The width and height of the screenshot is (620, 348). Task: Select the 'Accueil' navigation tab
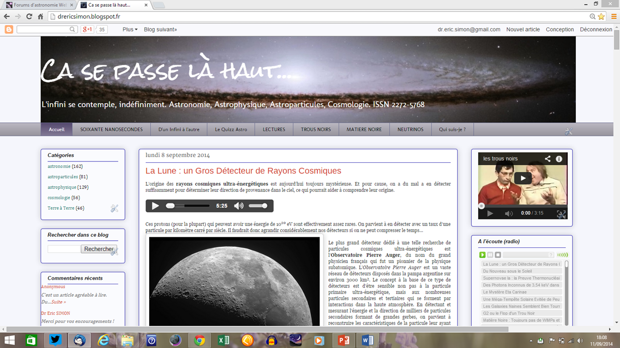pos(57,130)
